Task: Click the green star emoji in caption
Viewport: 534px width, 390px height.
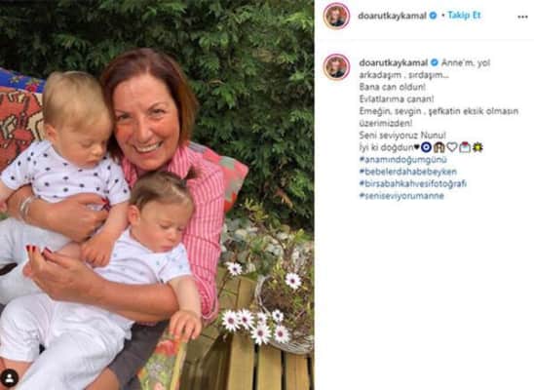Action: (477, 147)
